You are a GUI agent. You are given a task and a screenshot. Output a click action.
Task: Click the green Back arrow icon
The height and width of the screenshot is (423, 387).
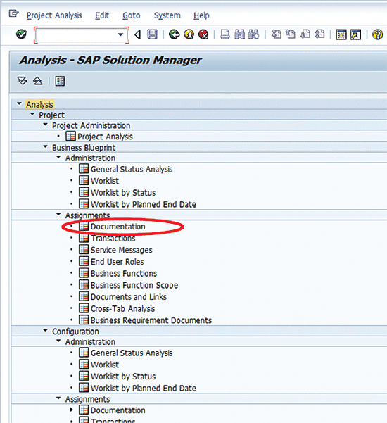coord(175,34)
